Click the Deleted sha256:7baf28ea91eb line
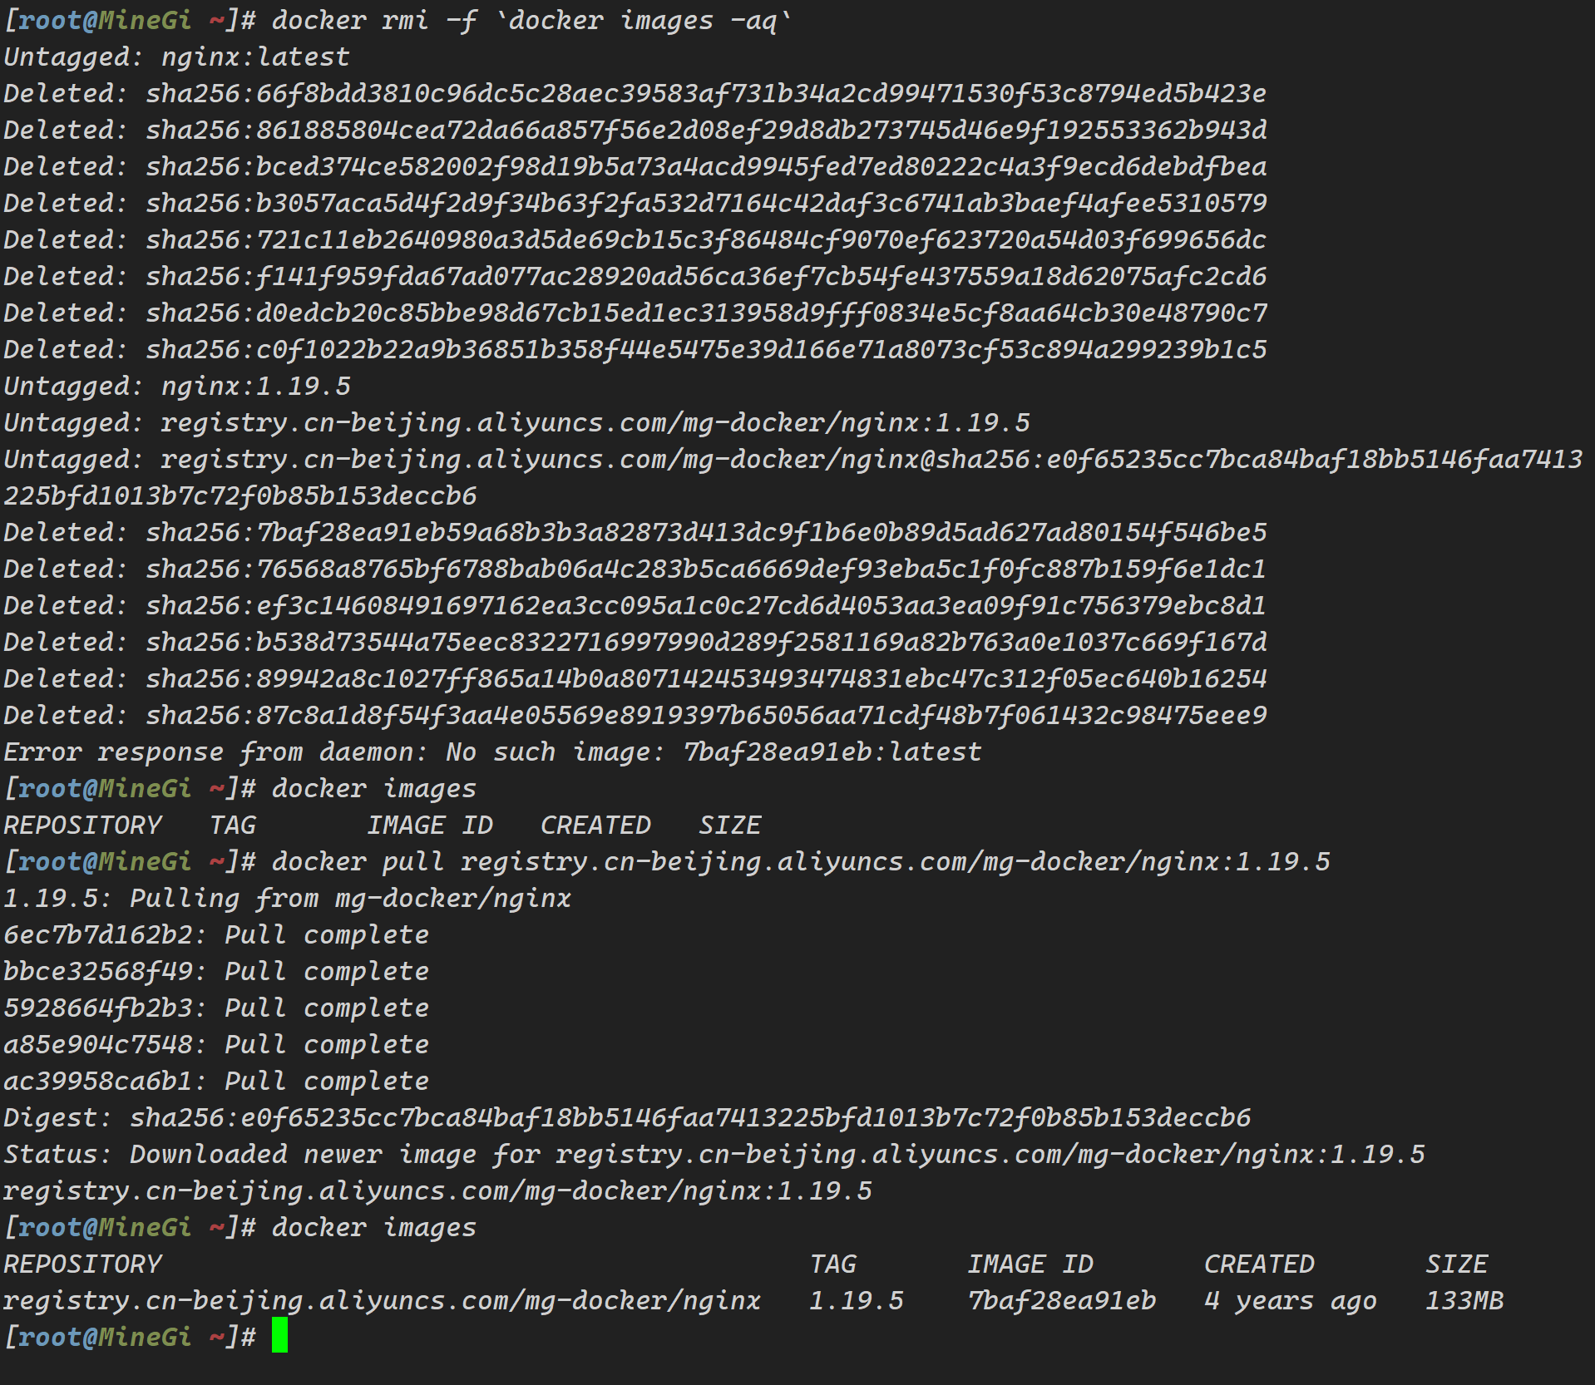Viewport: 1595px width, 1385px height. coord(635,532)
